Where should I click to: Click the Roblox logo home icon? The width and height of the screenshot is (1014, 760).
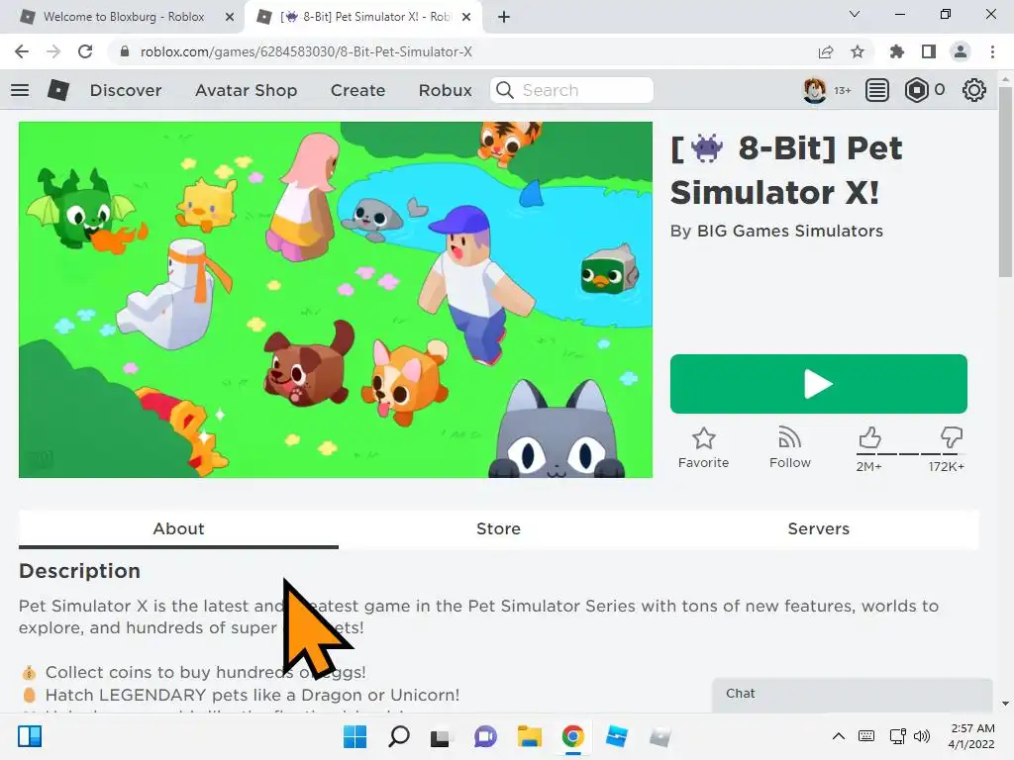58,90
